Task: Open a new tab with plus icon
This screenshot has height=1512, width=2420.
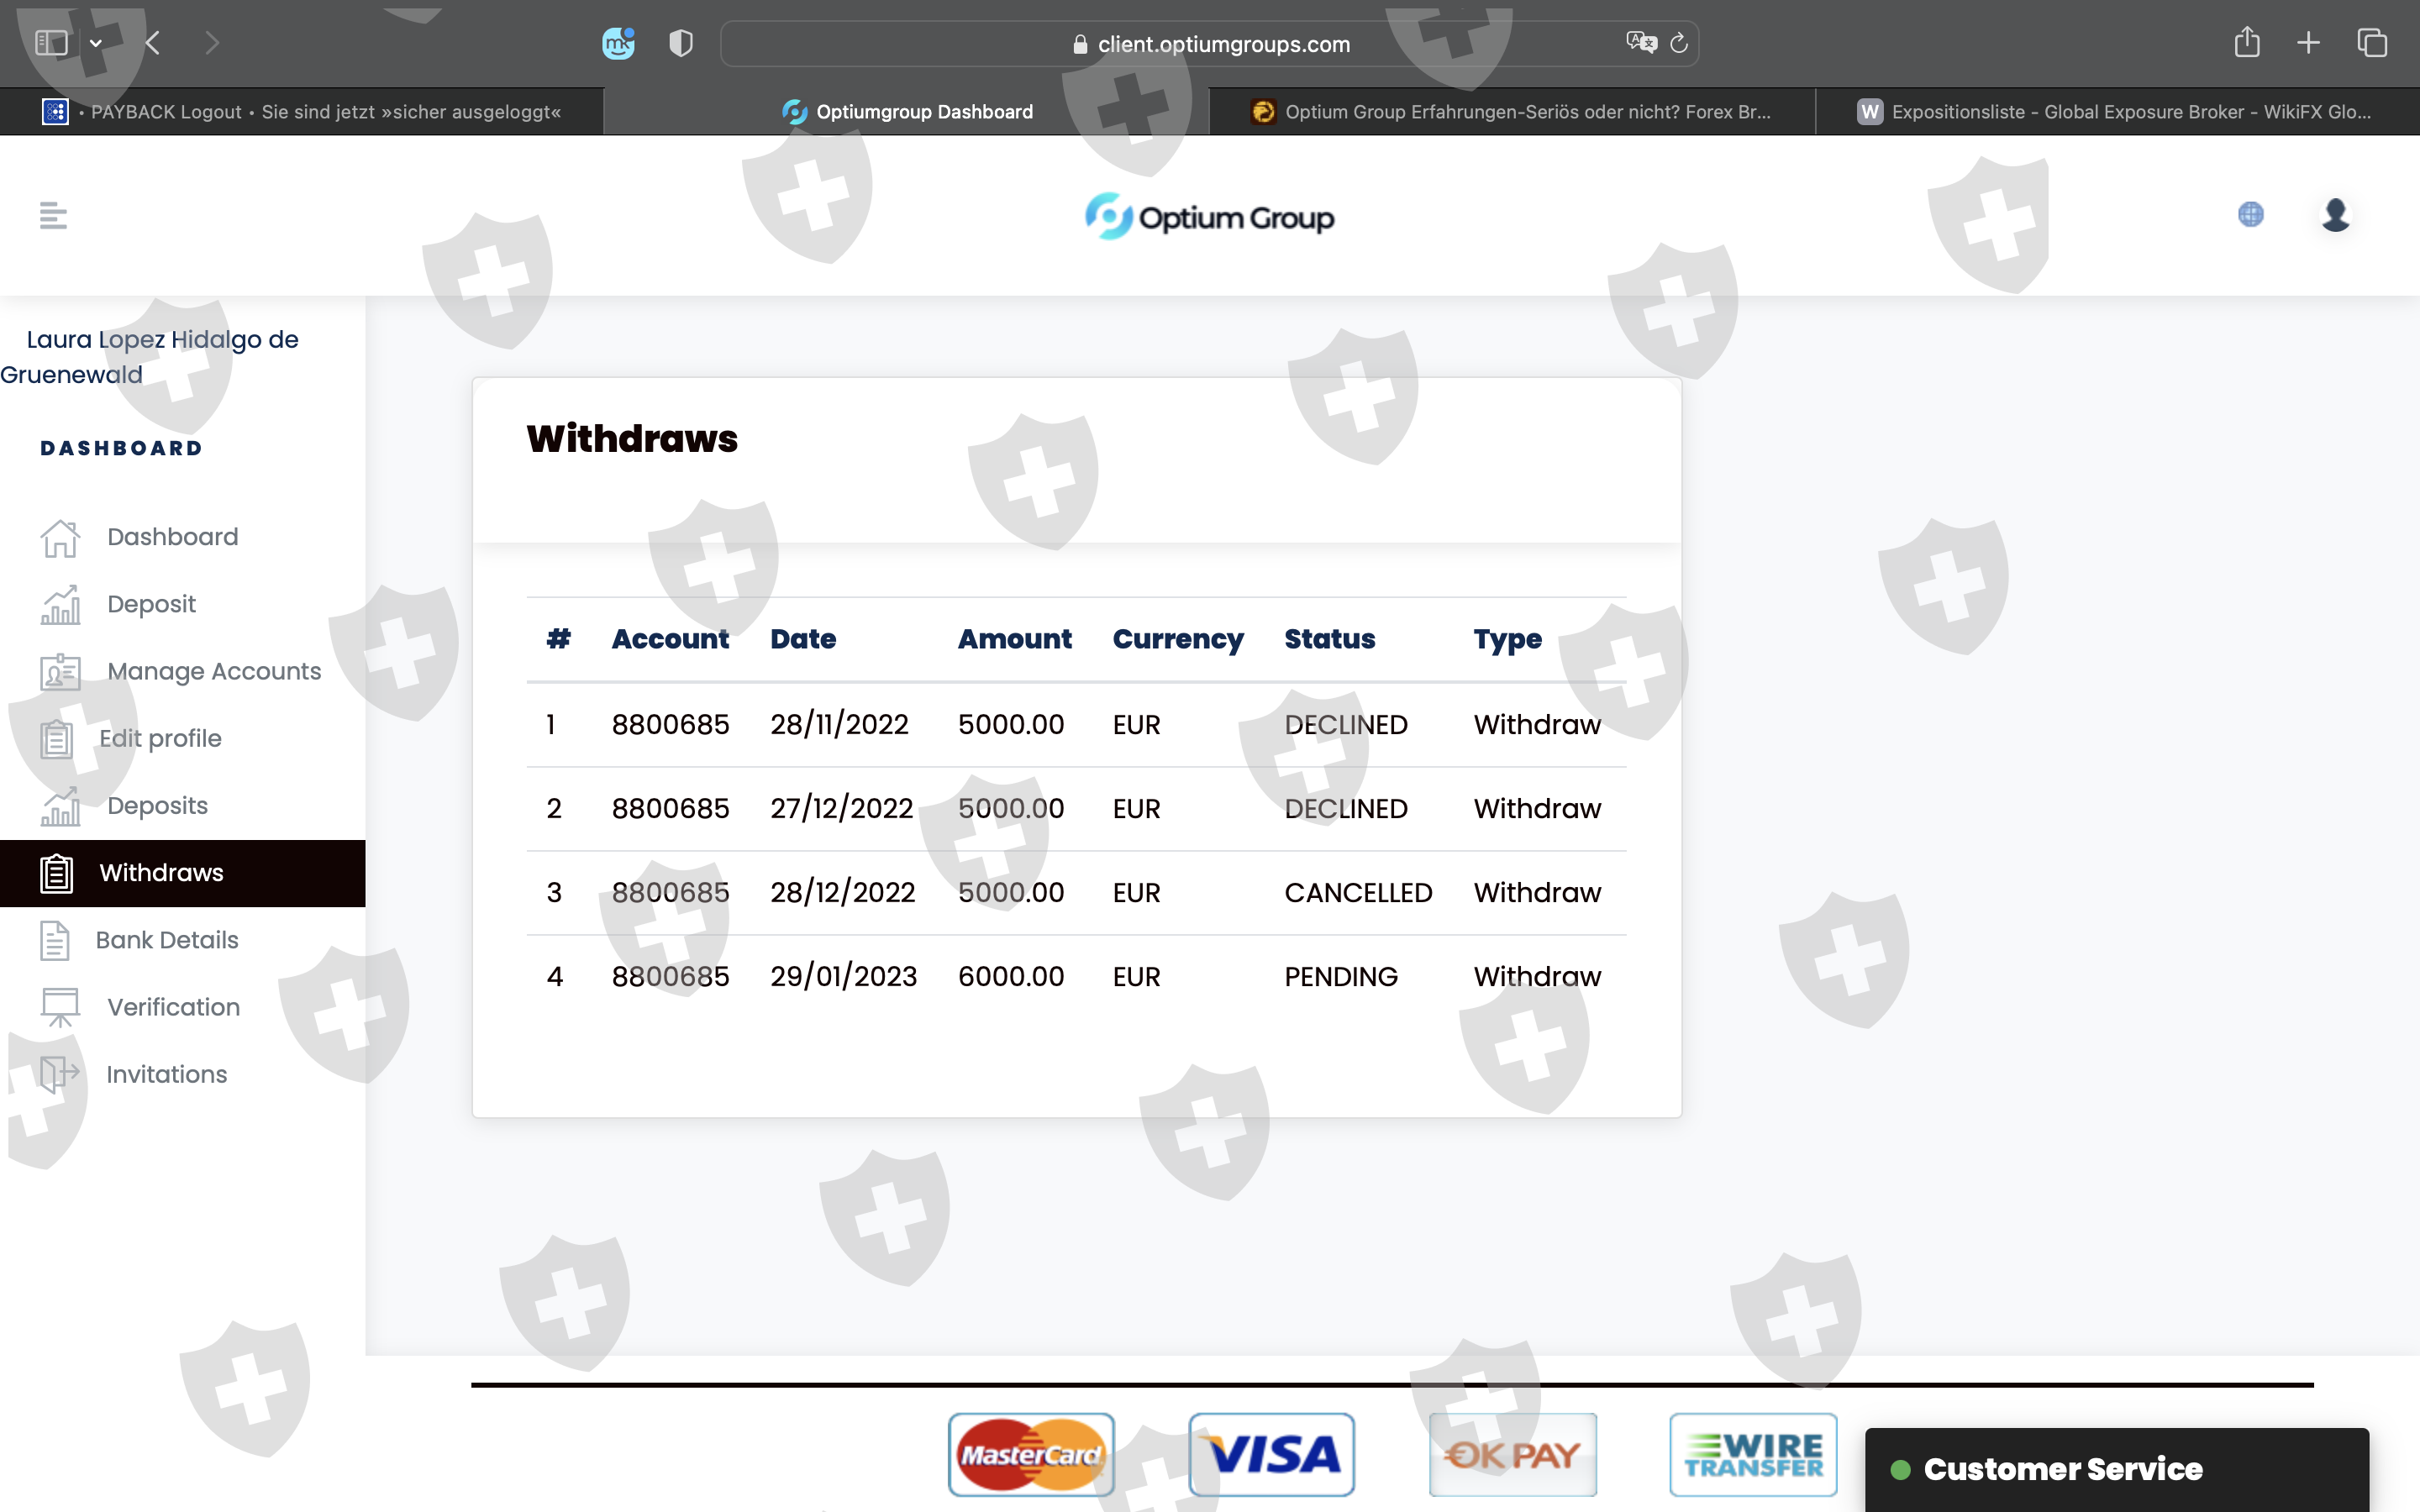Action: pos(2308,43)
